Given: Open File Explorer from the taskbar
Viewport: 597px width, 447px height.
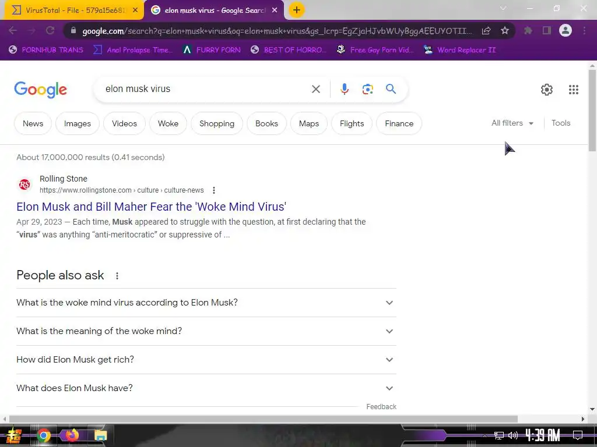Looking at the screenshot, I should click(100, 435).
